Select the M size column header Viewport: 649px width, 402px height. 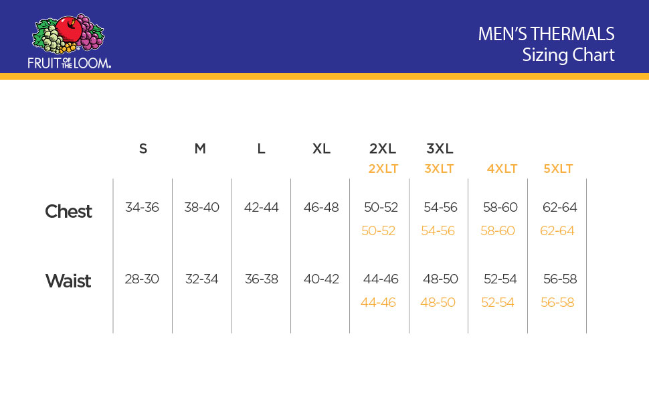click(x=200, y=148)
